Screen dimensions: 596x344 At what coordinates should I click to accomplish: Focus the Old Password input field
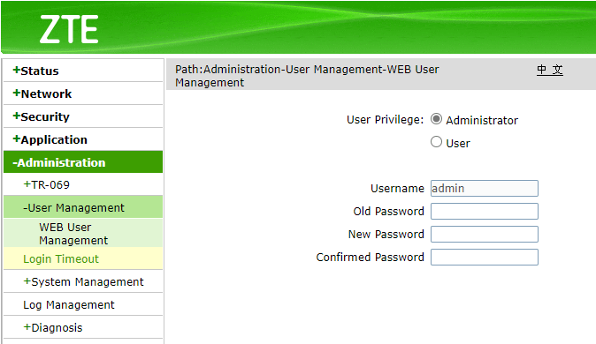click(x=485, y=212)
